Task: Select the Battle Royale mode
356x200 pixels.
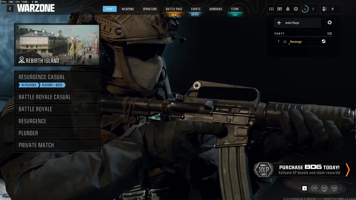Action: (x=57, y=109)
